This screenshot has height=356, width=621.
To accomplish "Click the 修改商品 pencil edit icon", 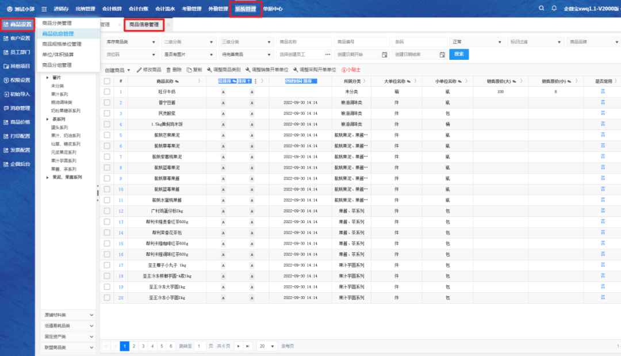I will 139,70.
